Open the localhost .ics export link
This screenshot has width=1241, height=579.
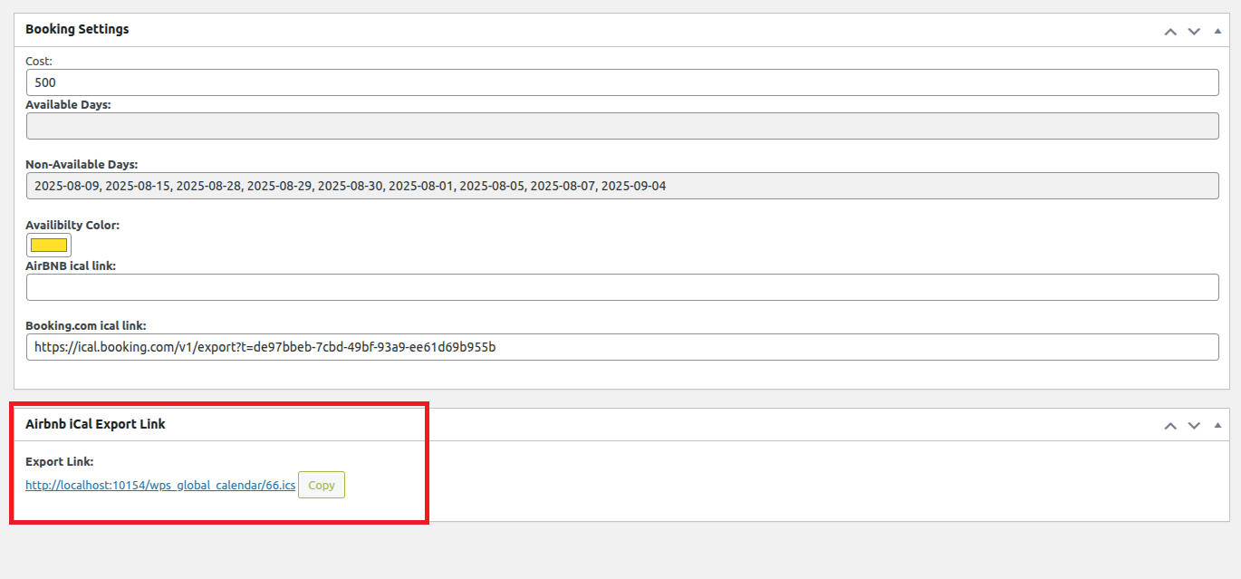(x=160, y=486)
